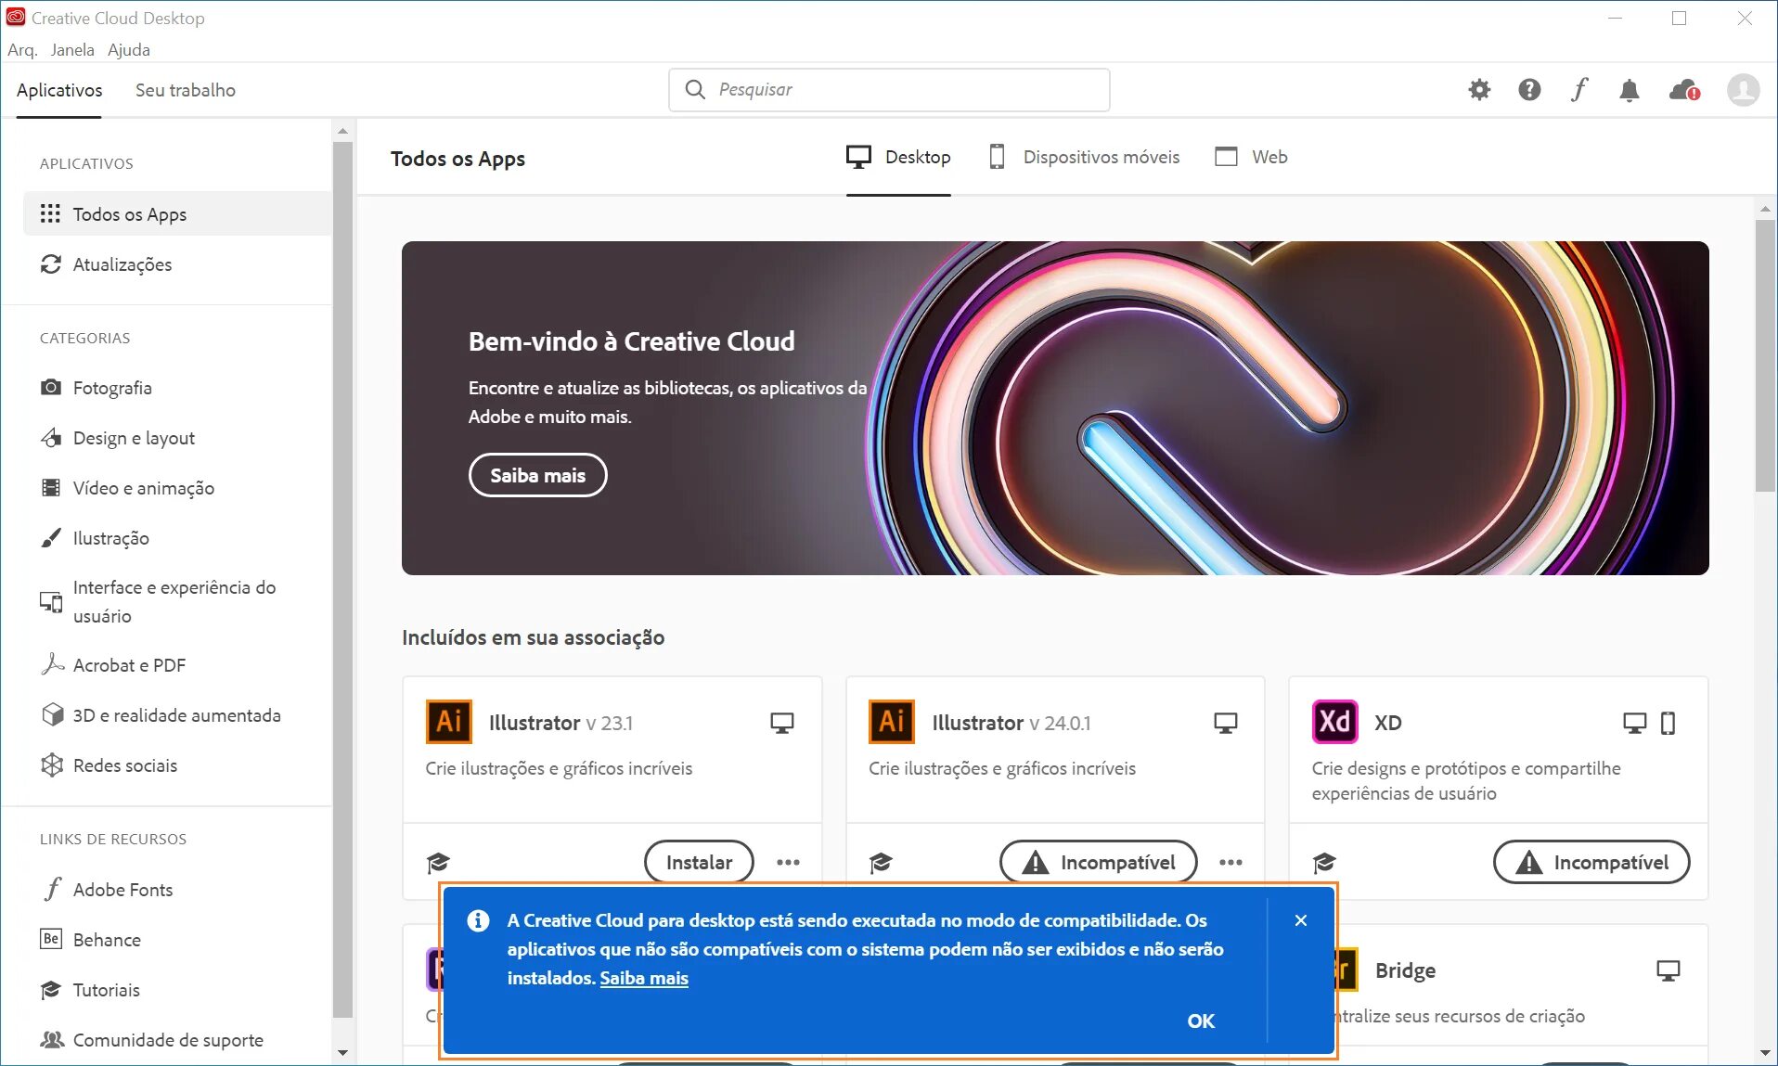Open the fonts f icon in header
This screenshot has height=1066, width=1778.
point(1579,90)
